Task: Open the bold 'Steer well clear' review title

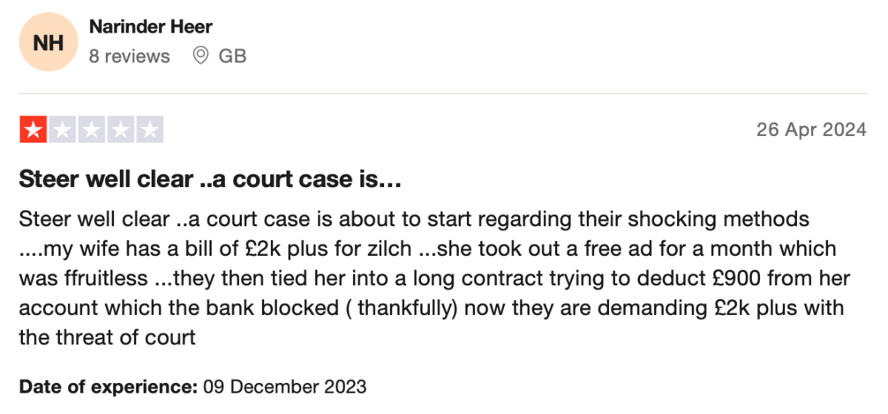Action: [x=209, y=180]
